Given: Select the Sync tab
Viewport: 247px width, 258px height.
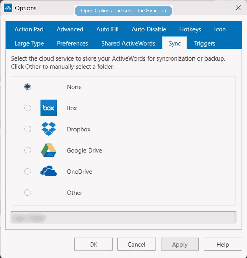Looking at the screenshot, I should 175,43.
